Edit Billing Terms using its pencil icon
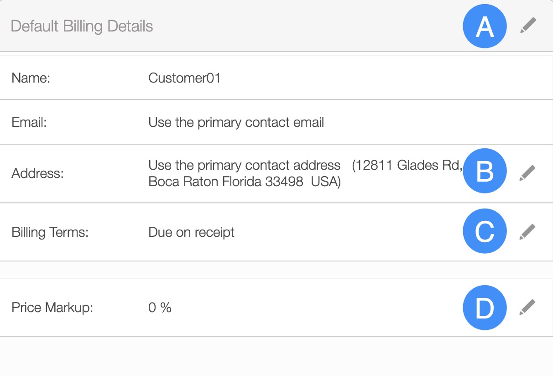Viewport: 553px width, 376px height. pyautogui.click(x=527, y=232)
